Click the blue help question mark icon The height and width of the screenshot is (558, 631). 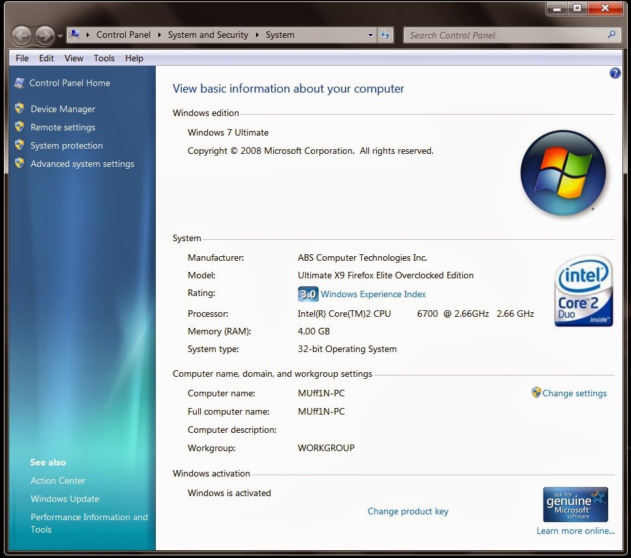(615, 73)
